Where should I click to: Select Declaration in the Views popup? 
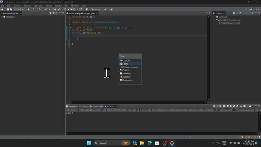click(130, 80)
